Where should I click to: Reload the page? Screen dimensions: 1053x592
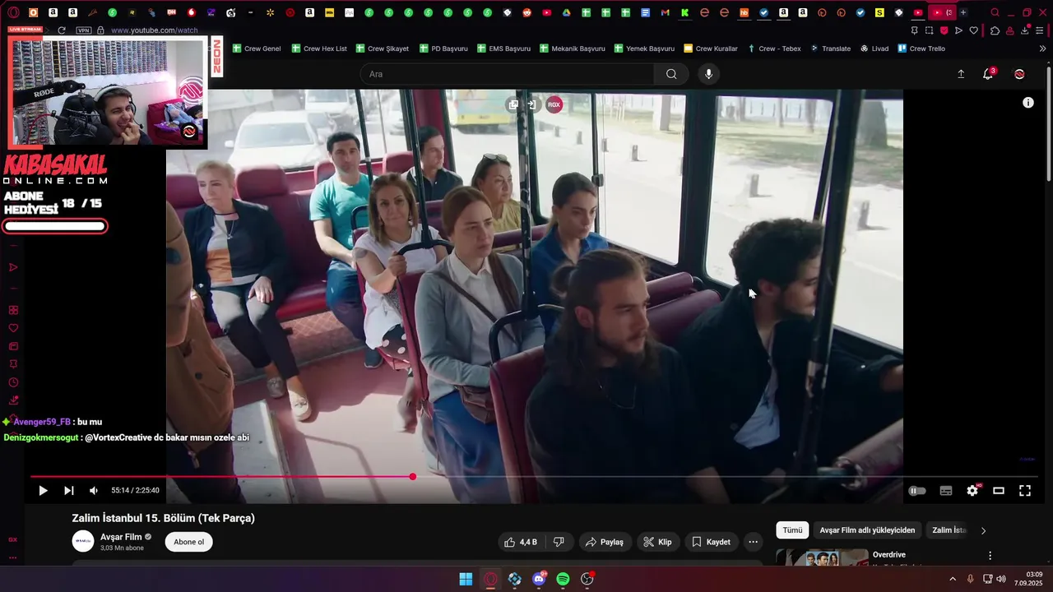click(62, 30)
